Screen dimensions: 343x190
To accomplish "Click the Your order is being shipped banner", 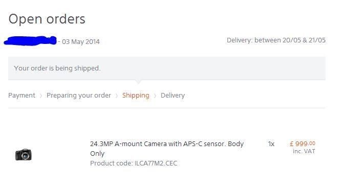I will [167, 68].
